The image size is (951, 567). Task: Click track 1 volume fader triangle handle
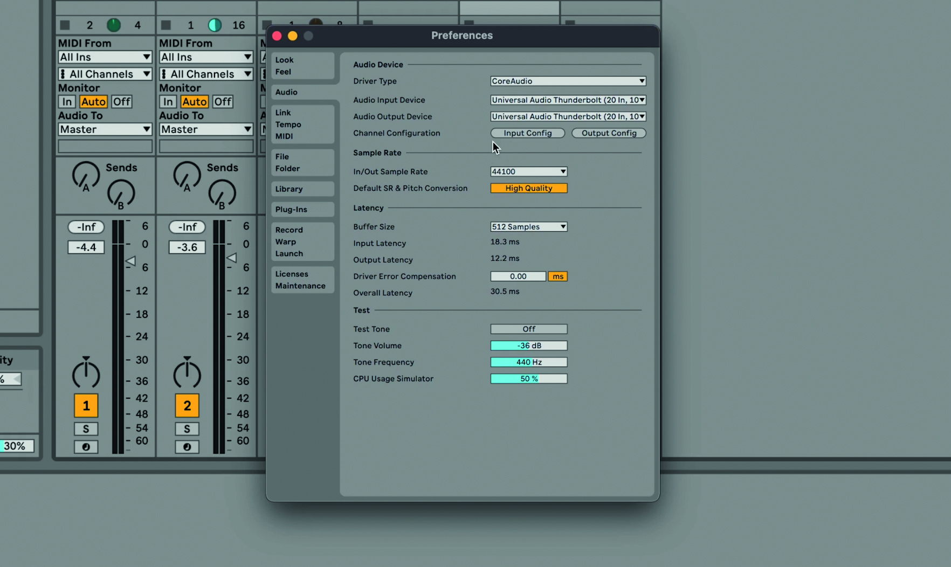130,261
